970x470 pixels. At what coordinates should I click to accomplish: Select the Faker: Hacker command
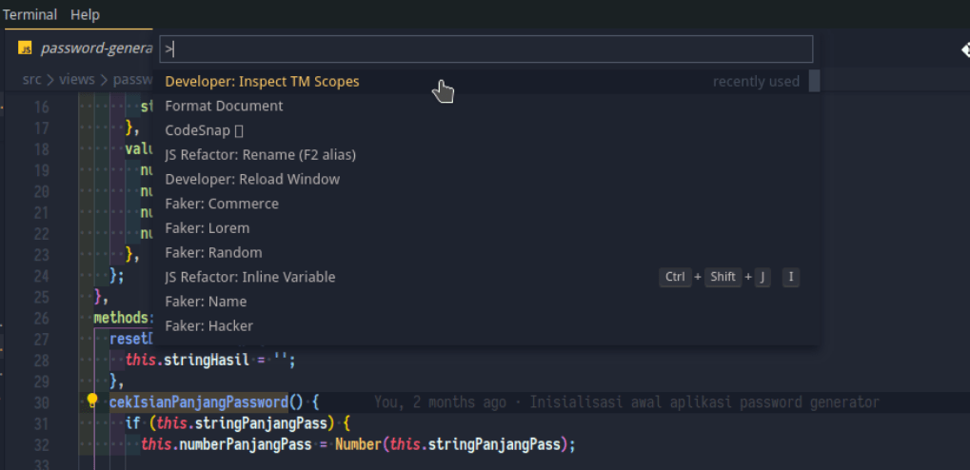tap(208, 325)
